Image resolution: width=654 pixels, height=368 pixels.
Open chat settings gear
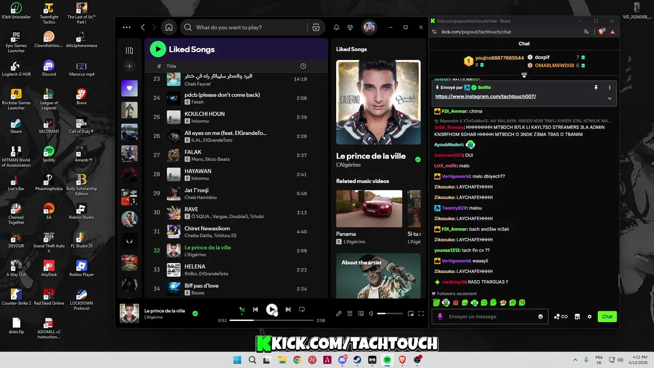tap(589, 316)
